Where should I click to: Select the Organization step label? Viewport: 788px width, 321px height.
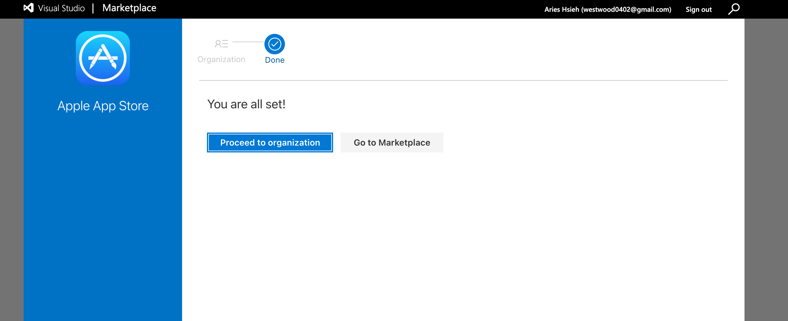(221, 59)
